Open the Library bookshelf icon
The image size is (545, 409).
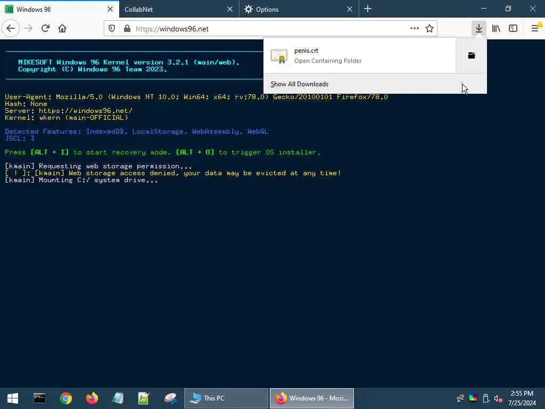coord(496,29)
